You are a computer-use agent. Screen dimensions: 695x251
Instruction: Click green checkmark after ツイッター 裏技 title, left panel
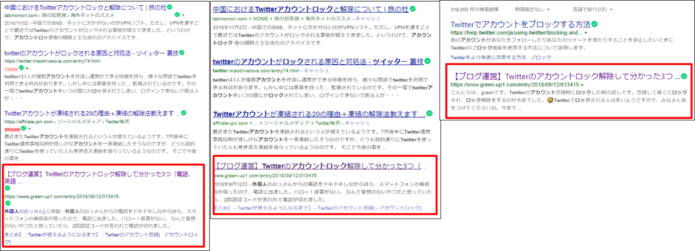tap(182, 53)
